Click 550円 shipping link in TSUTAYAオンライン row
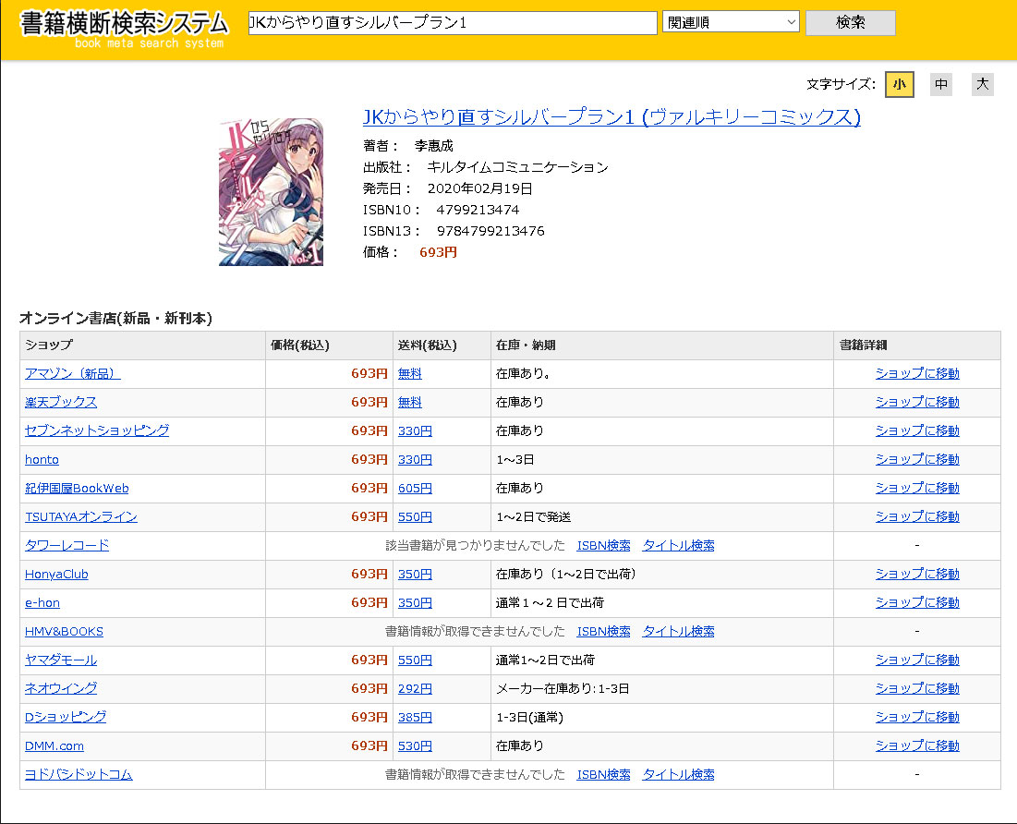The width and height of the screenshot is (1017, 824). (415, 517)
